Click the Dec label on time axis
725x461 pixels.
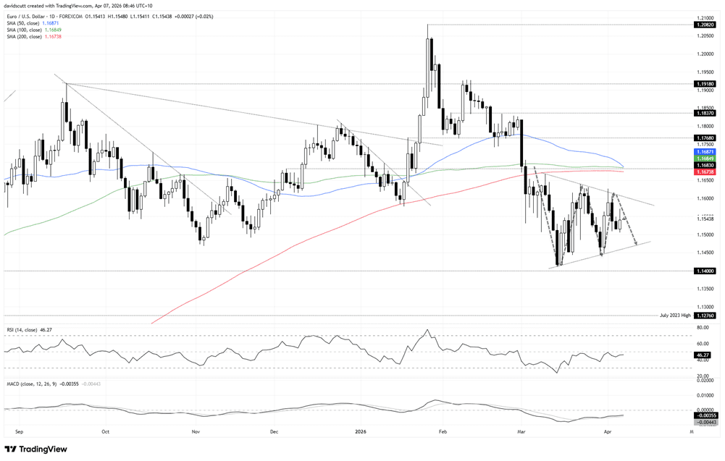coord(274,431)
